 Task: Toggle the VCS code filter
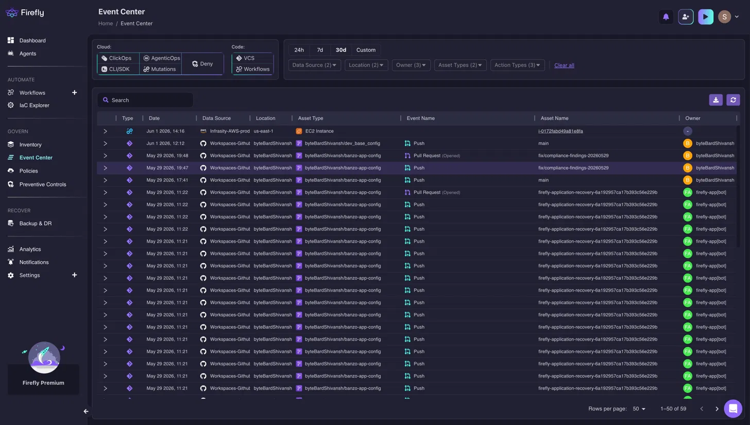253,58
